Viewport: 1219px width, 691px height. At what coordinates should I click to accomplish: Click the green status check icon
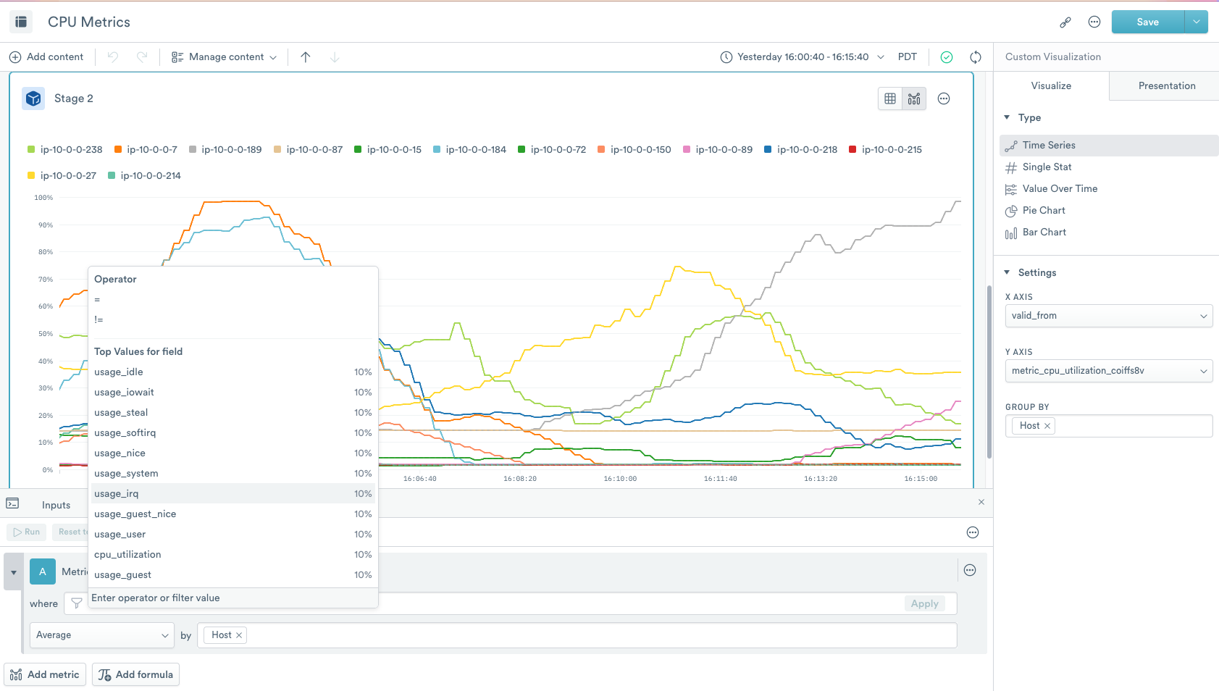click(x=947, y=57)
